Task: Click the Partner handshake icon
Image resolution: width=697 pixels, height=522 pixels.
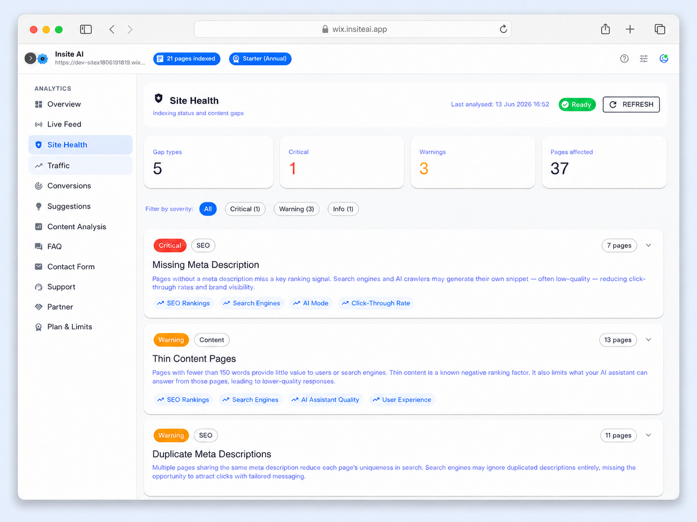Action: 39,307
